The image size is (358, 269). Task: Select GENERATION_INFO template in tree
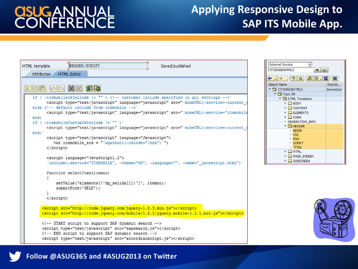pyautogui.click(x=302, y=122)
